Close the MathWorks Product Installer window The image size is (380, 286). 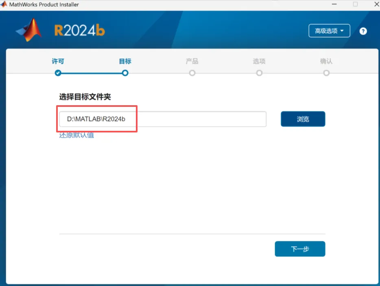pos(377,4)
